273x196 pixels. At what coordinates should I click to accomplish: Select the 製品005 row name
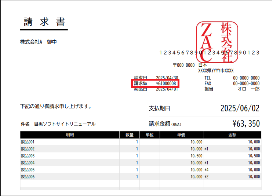click(28, 170)
